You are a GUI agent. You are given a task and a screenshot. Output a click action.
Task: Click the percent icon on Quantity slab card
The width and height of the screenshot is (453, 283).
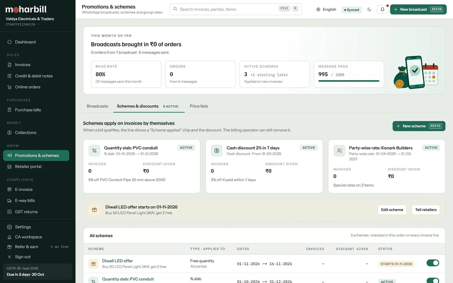(94, 151)
